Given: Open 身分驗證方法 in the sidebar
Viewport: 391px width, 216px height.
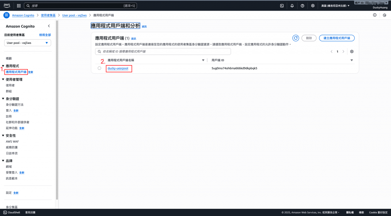Looking at the screenshot, I should [15, 105].
